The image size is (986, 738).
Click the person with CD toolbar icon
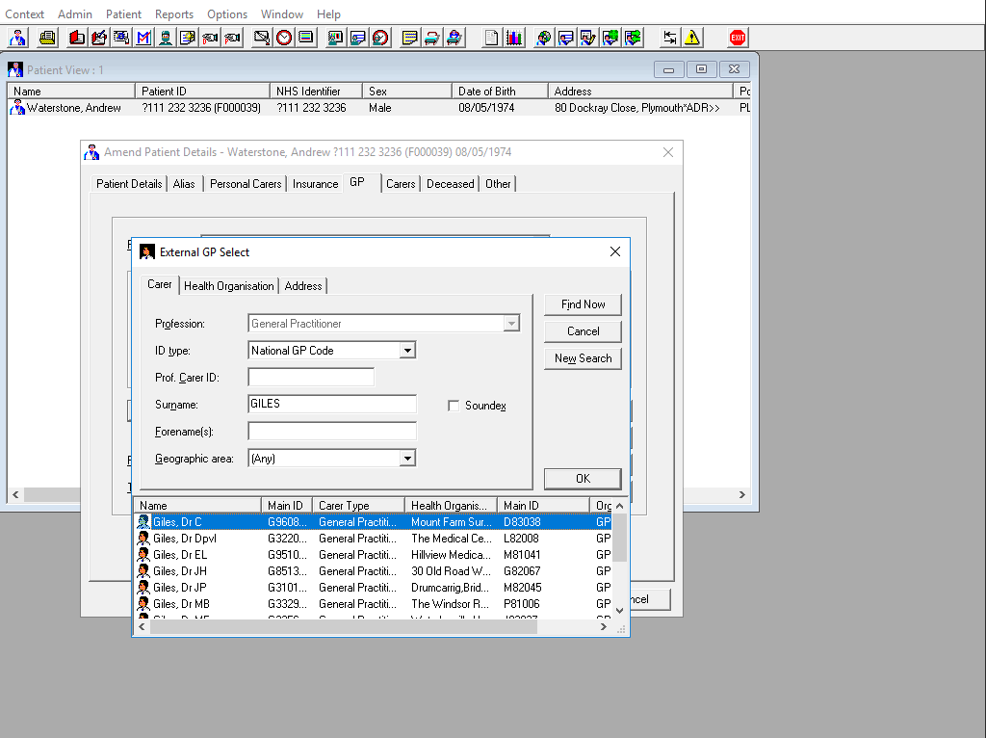point(543,38)
